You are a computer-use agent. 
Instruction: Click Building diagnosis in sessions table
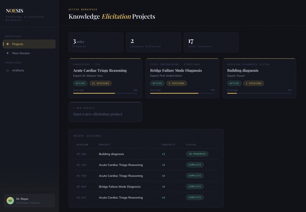pyautogui.click(x=111, y=154)
